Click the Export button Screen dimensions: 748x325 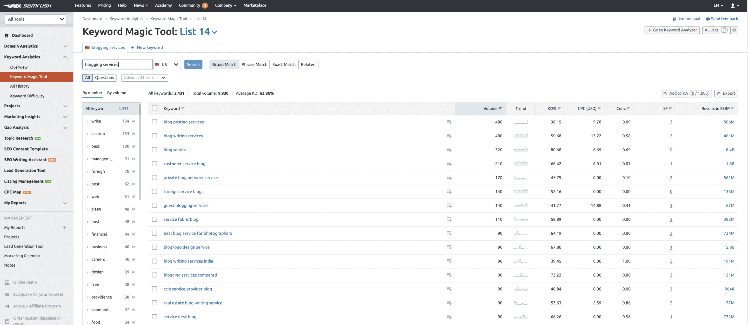[726, 93]
